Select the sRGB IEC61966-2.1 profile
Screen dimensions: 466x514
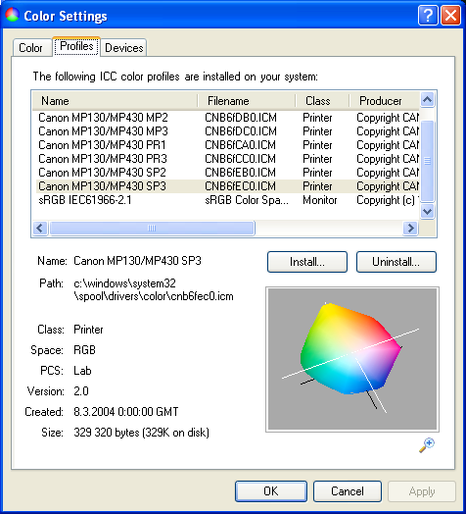[85, 200]
